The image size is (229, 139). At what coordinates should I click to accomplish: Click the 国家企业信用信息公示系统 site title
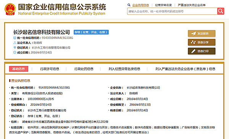(x=62, y=7)
